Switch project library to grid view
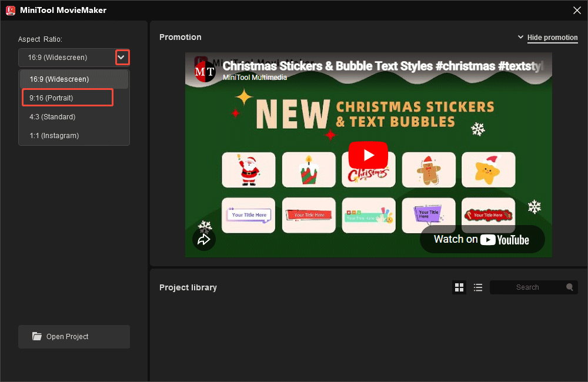The width and height of the screenshot is (588, 382). (459, 287)
